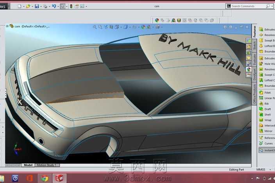Switch to the Office Products vertical tab
275x183 pixels.
254,94
